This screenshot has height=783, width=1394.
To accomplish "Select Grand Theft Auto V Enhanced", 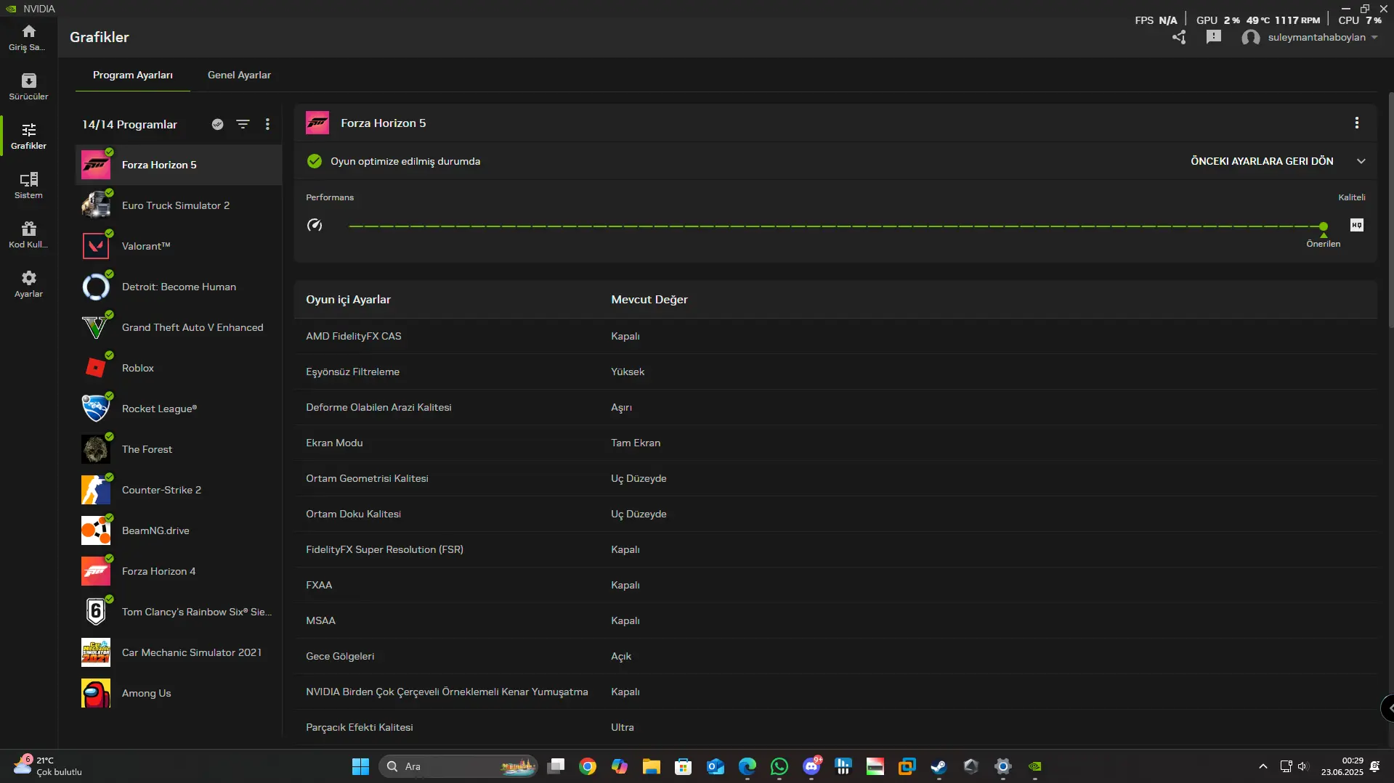I will 179,327.
